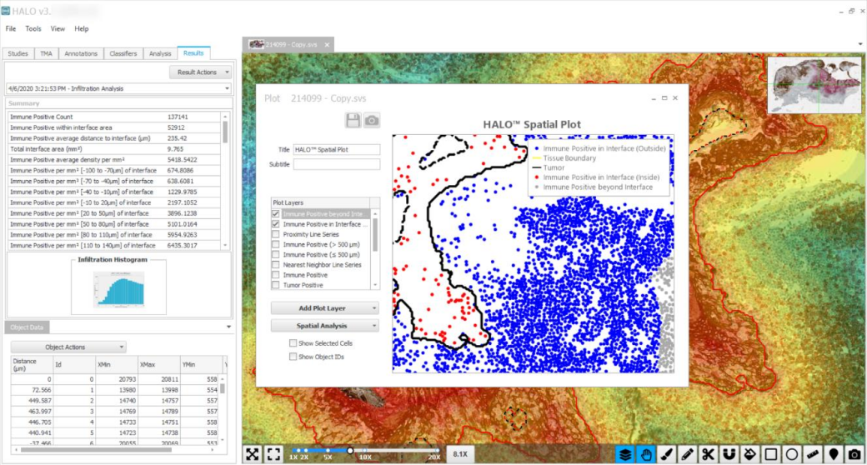Check the Proximity Line Series layer

pyautogui.click(x=276, y=235)
